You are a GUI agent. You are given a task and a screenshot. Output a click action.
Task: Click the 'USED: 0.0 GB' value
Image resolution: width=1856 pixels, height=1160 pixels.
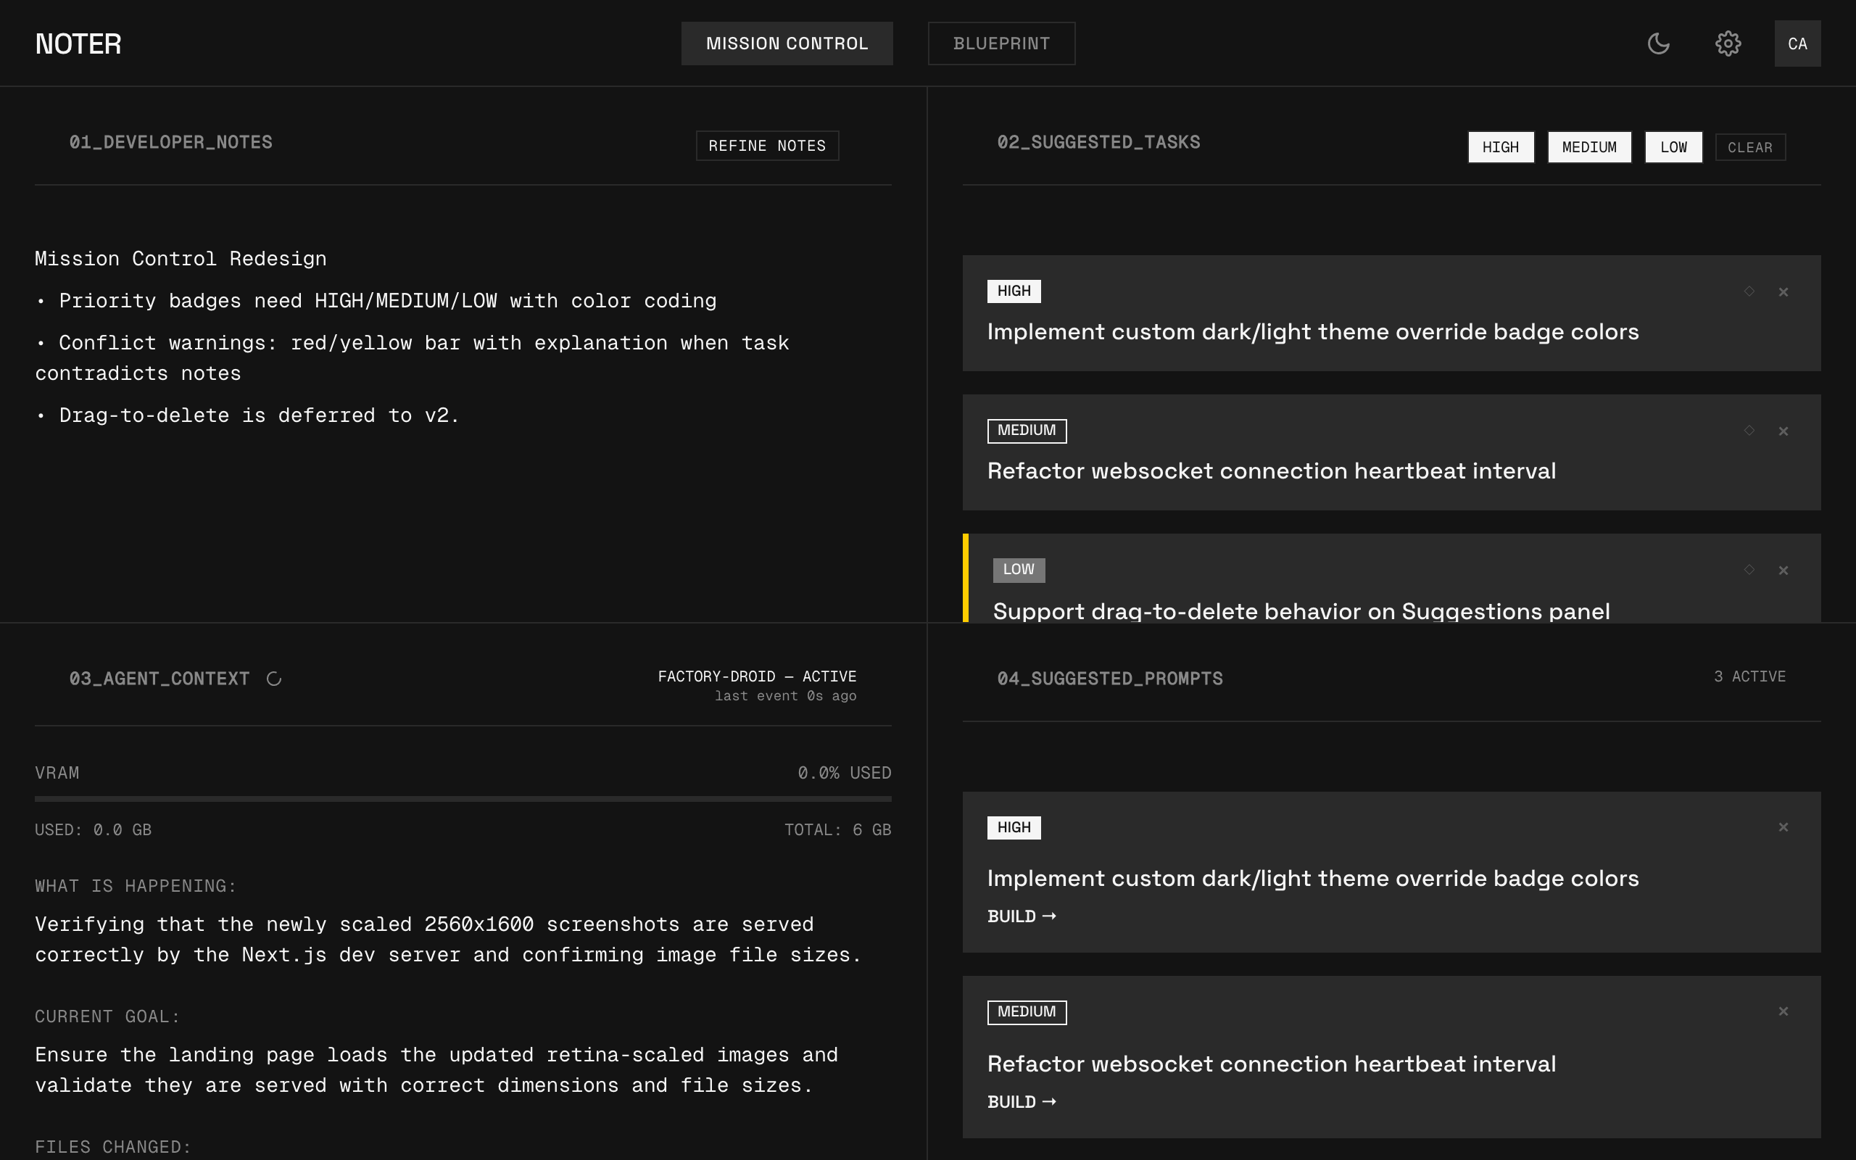tap(93, 830)
